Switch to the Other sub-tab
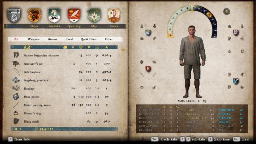The height and width of the screenshot is (144, 256). [x=109, y=39]
